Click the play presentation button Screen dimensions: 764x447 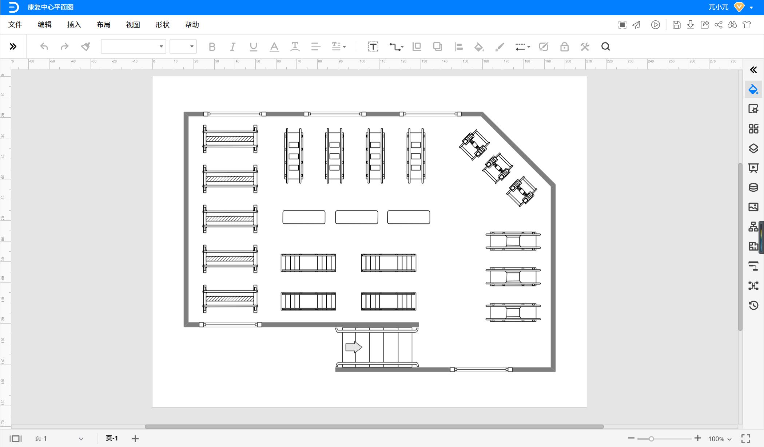click(655, 25)
